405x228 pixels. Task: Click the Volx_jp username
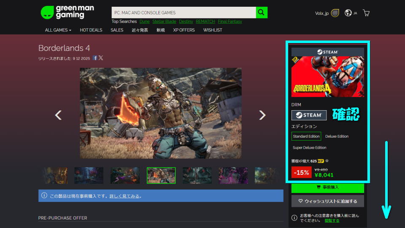click(x=321, y=13)
